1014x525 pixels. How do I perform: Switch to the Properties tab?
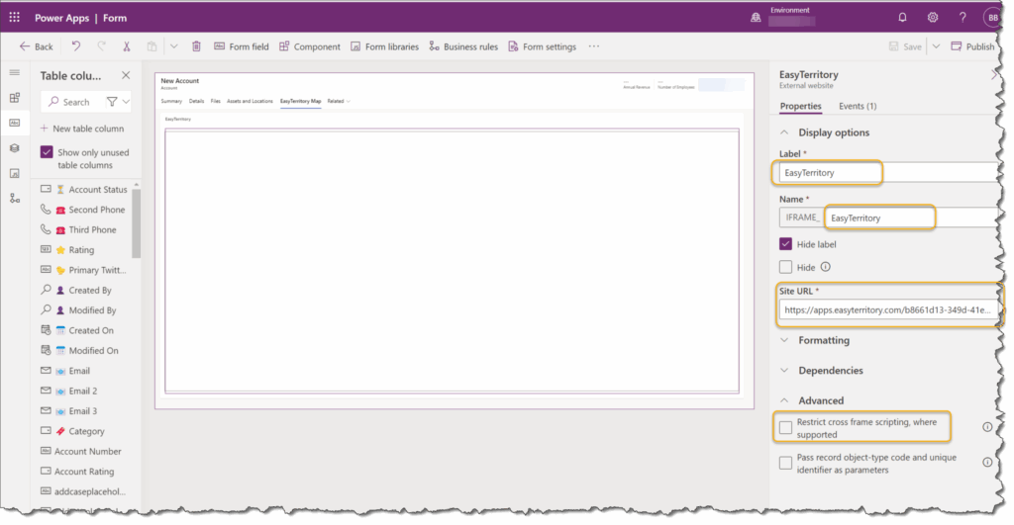coord(800,106)
